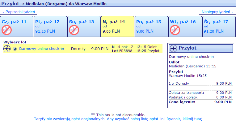
Task: Click the 13:15 Odlot departure time
Action: point(146,47)
